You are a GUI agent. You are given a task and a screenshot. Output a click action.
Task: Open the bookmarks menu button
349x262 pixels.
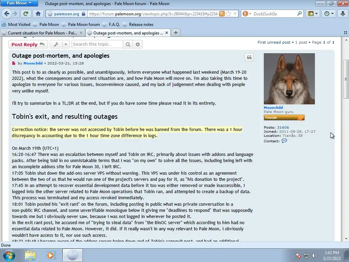point(313,14)
